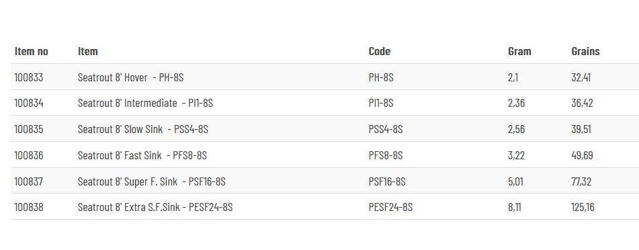
Task: Click the grains value 125,16
Action: click(583, 207)
